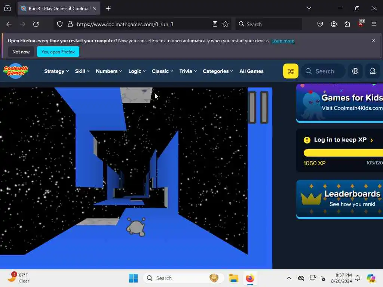
Task: Click the Windows taskbar search box
Action: coord(183,278)
